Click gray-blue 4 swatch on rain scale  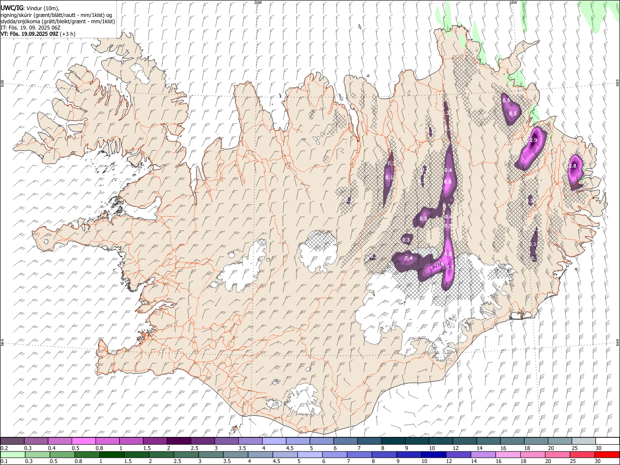(x=260, y=454)
